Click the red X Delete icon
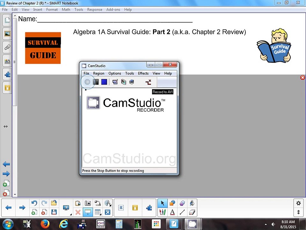The image size is (306, 230). [x=78, y=212]
